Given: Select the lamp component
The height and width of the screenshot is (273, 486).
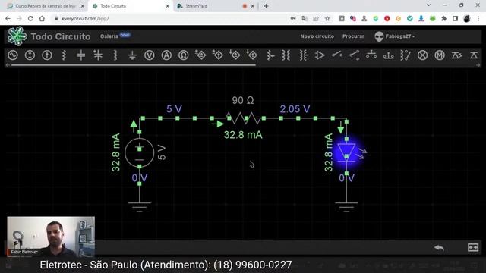Looking at the screenshot, I should 422,55.
